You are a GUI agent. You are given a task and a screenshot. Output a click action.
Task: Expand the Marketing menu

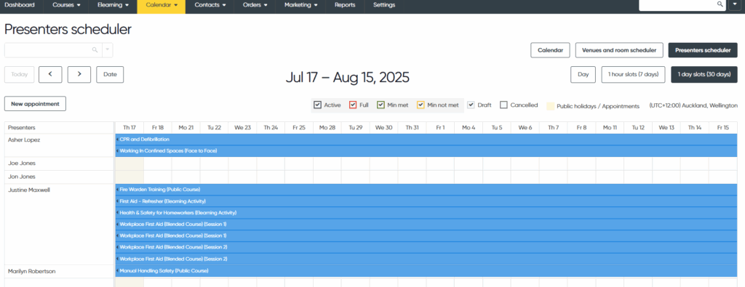point(301,5)
